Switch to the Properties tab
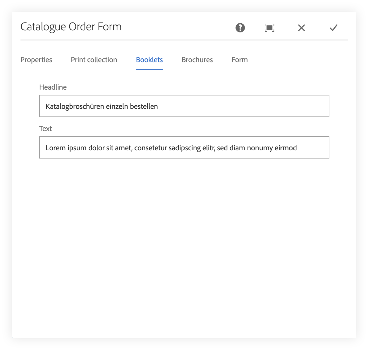 [36, 60]
